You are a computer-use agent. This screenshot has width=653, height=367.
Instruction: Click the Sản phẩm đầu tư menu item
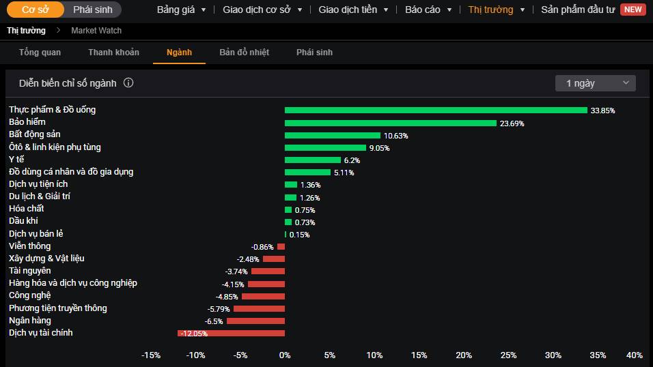[x=578, y=10]
